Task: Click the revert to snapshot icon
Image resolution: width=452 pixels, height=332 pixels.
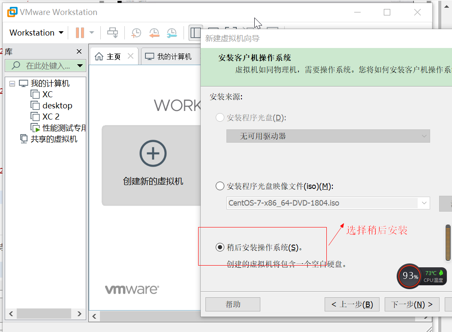Action: [154, 33]
